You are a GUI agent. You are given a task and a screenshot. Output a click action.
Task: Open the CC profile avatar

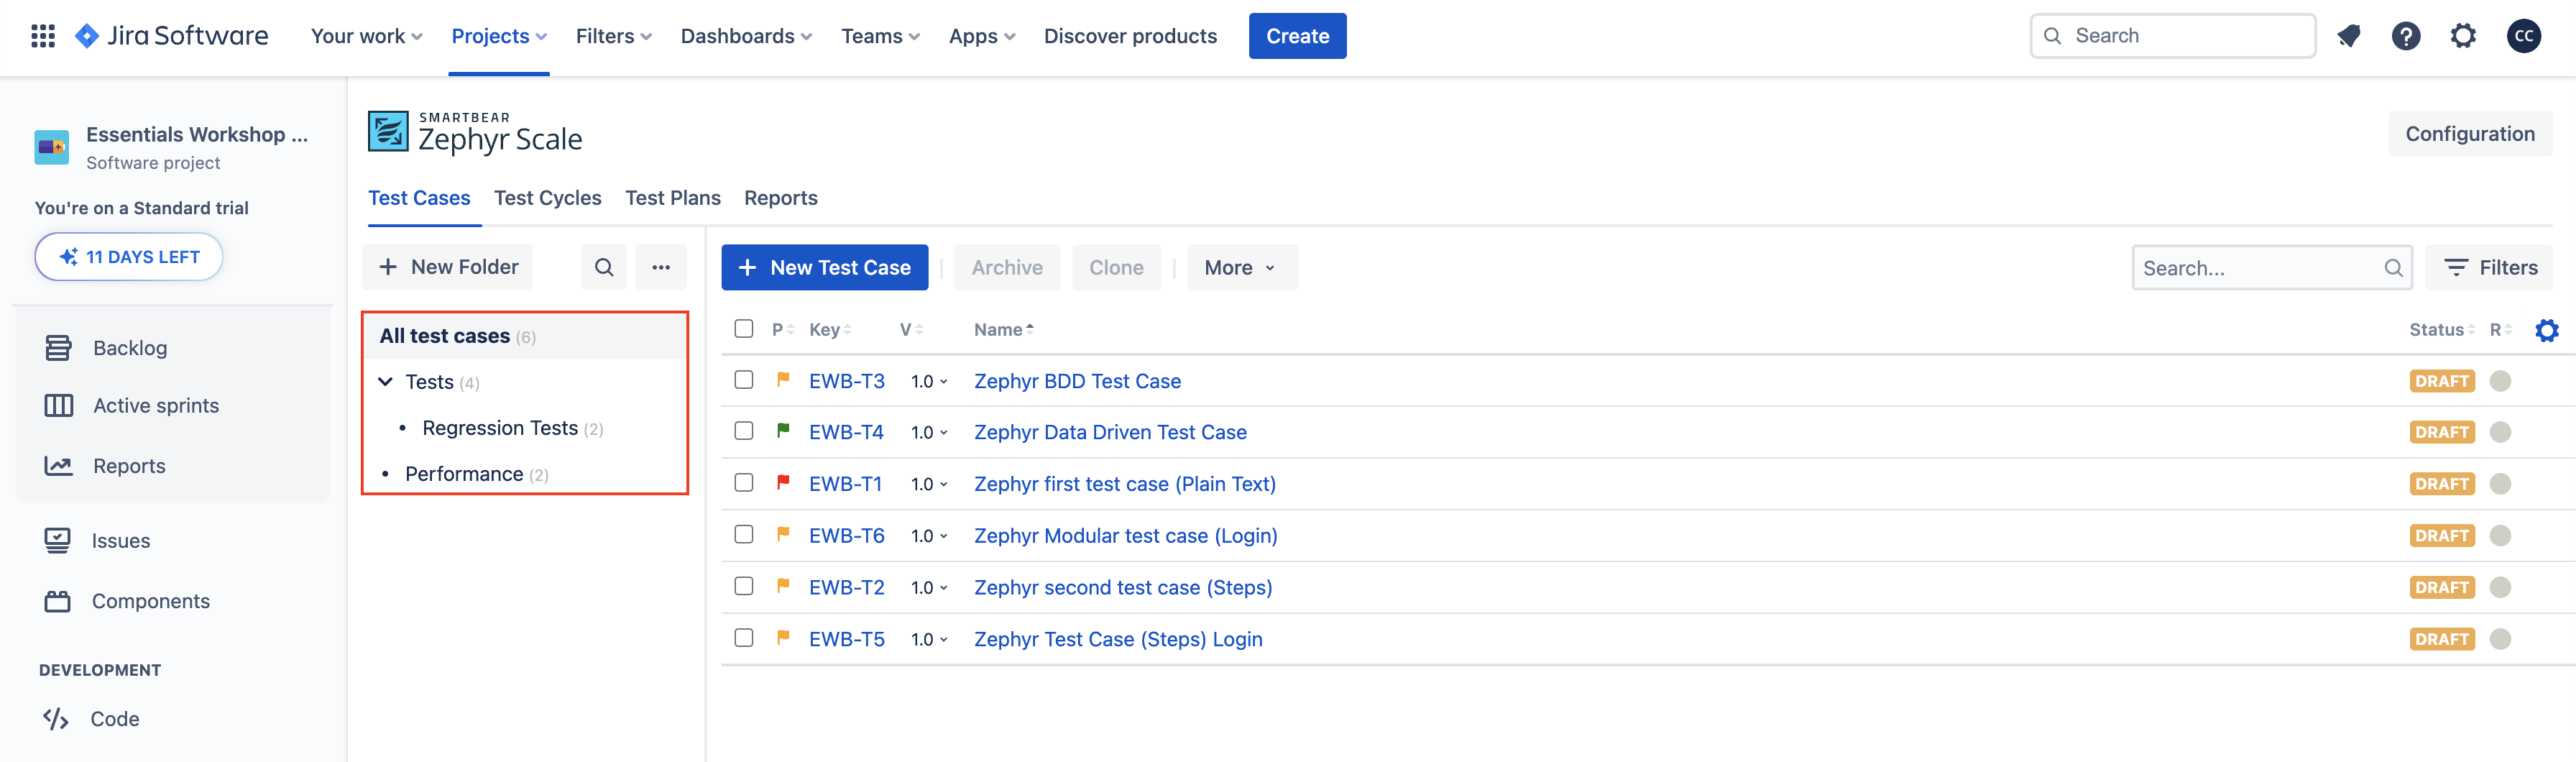pos(2523,36)
